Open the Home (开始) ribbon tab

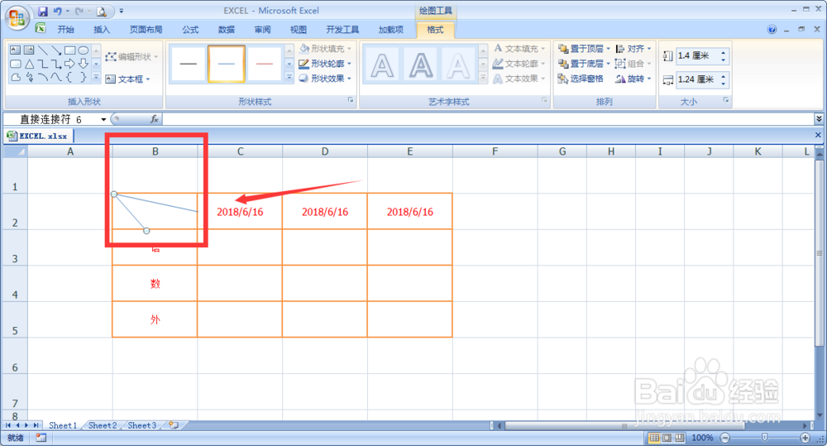point(65,30)
